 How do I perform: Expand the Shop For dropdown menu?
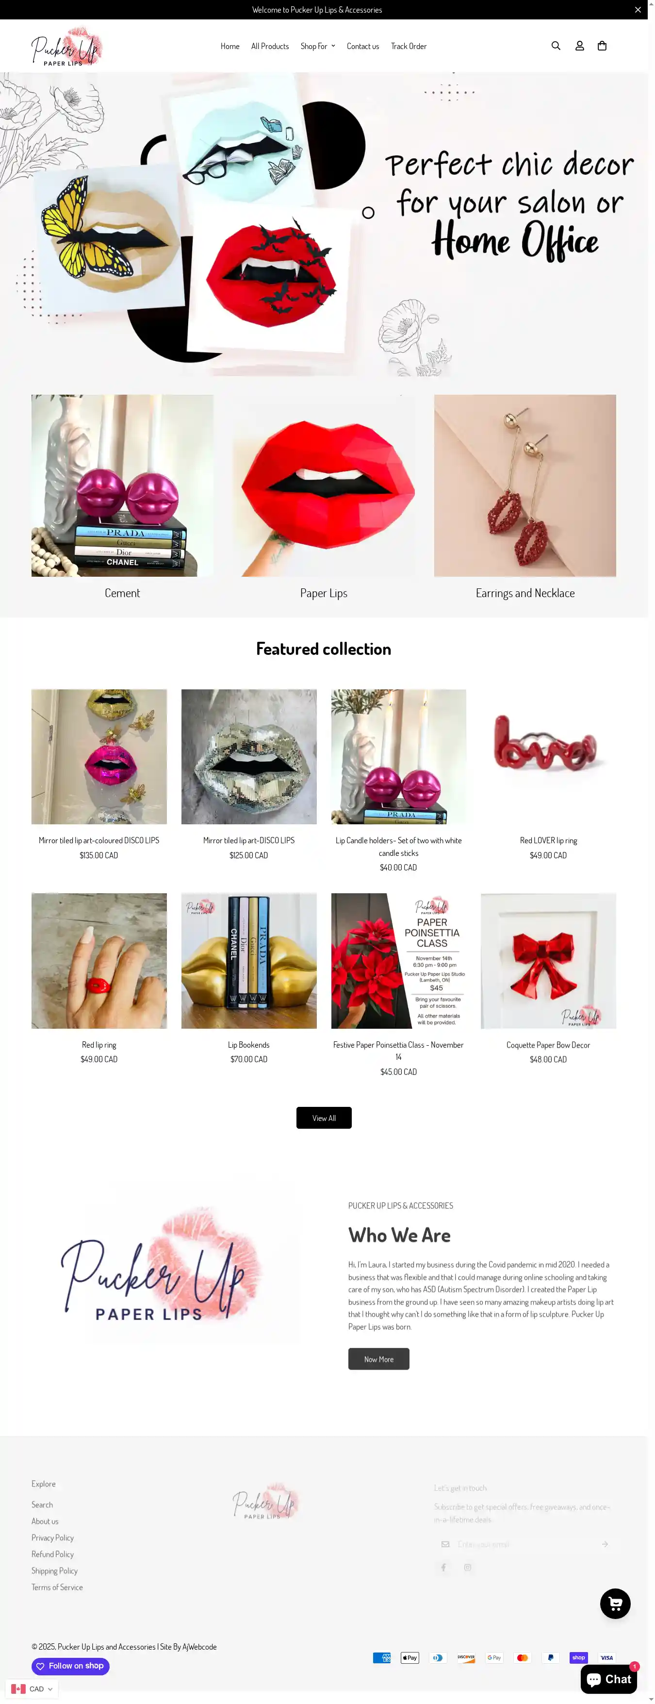pyautogui.click(x=318, y=46)
